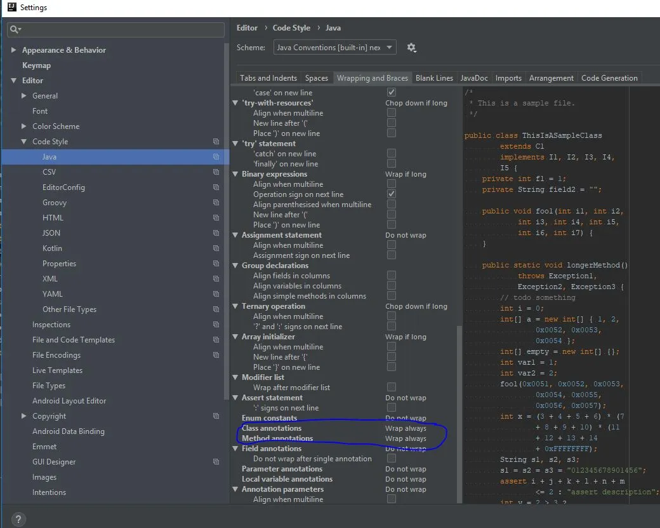
Task: Click the Editor breadcrumb link
Action: tap(247, 28)
